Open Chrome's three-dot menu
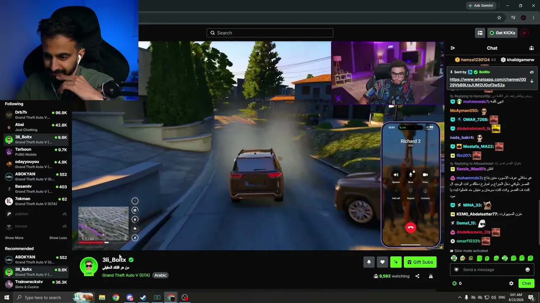The height and width of the screenshot is (303, 540). [534, 18]
